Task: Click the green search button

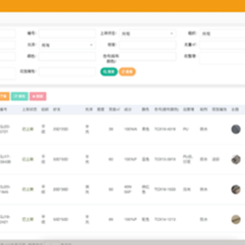Action: (x=109, y=71)
